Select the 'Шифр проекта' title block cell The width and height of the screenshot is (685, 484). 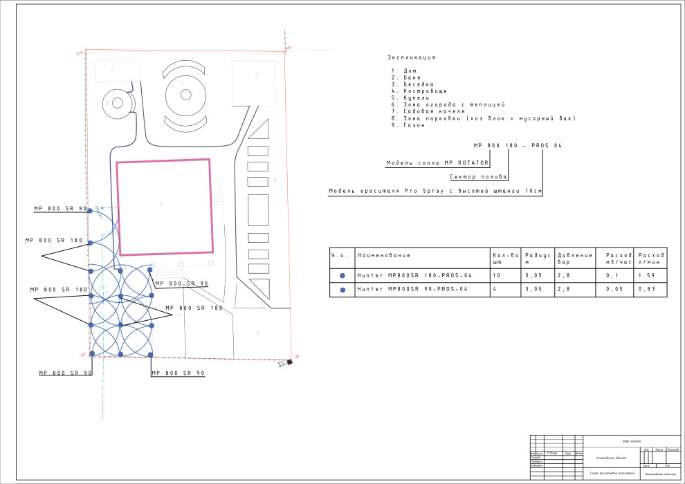630,441
